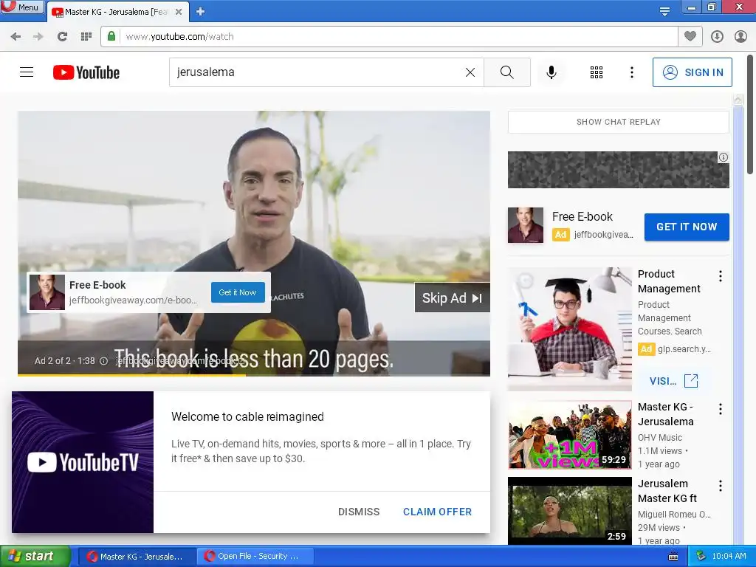Search with your voice microphone
Image resolution: width=756 pixels, height=567 pixels.
point(551,72)
